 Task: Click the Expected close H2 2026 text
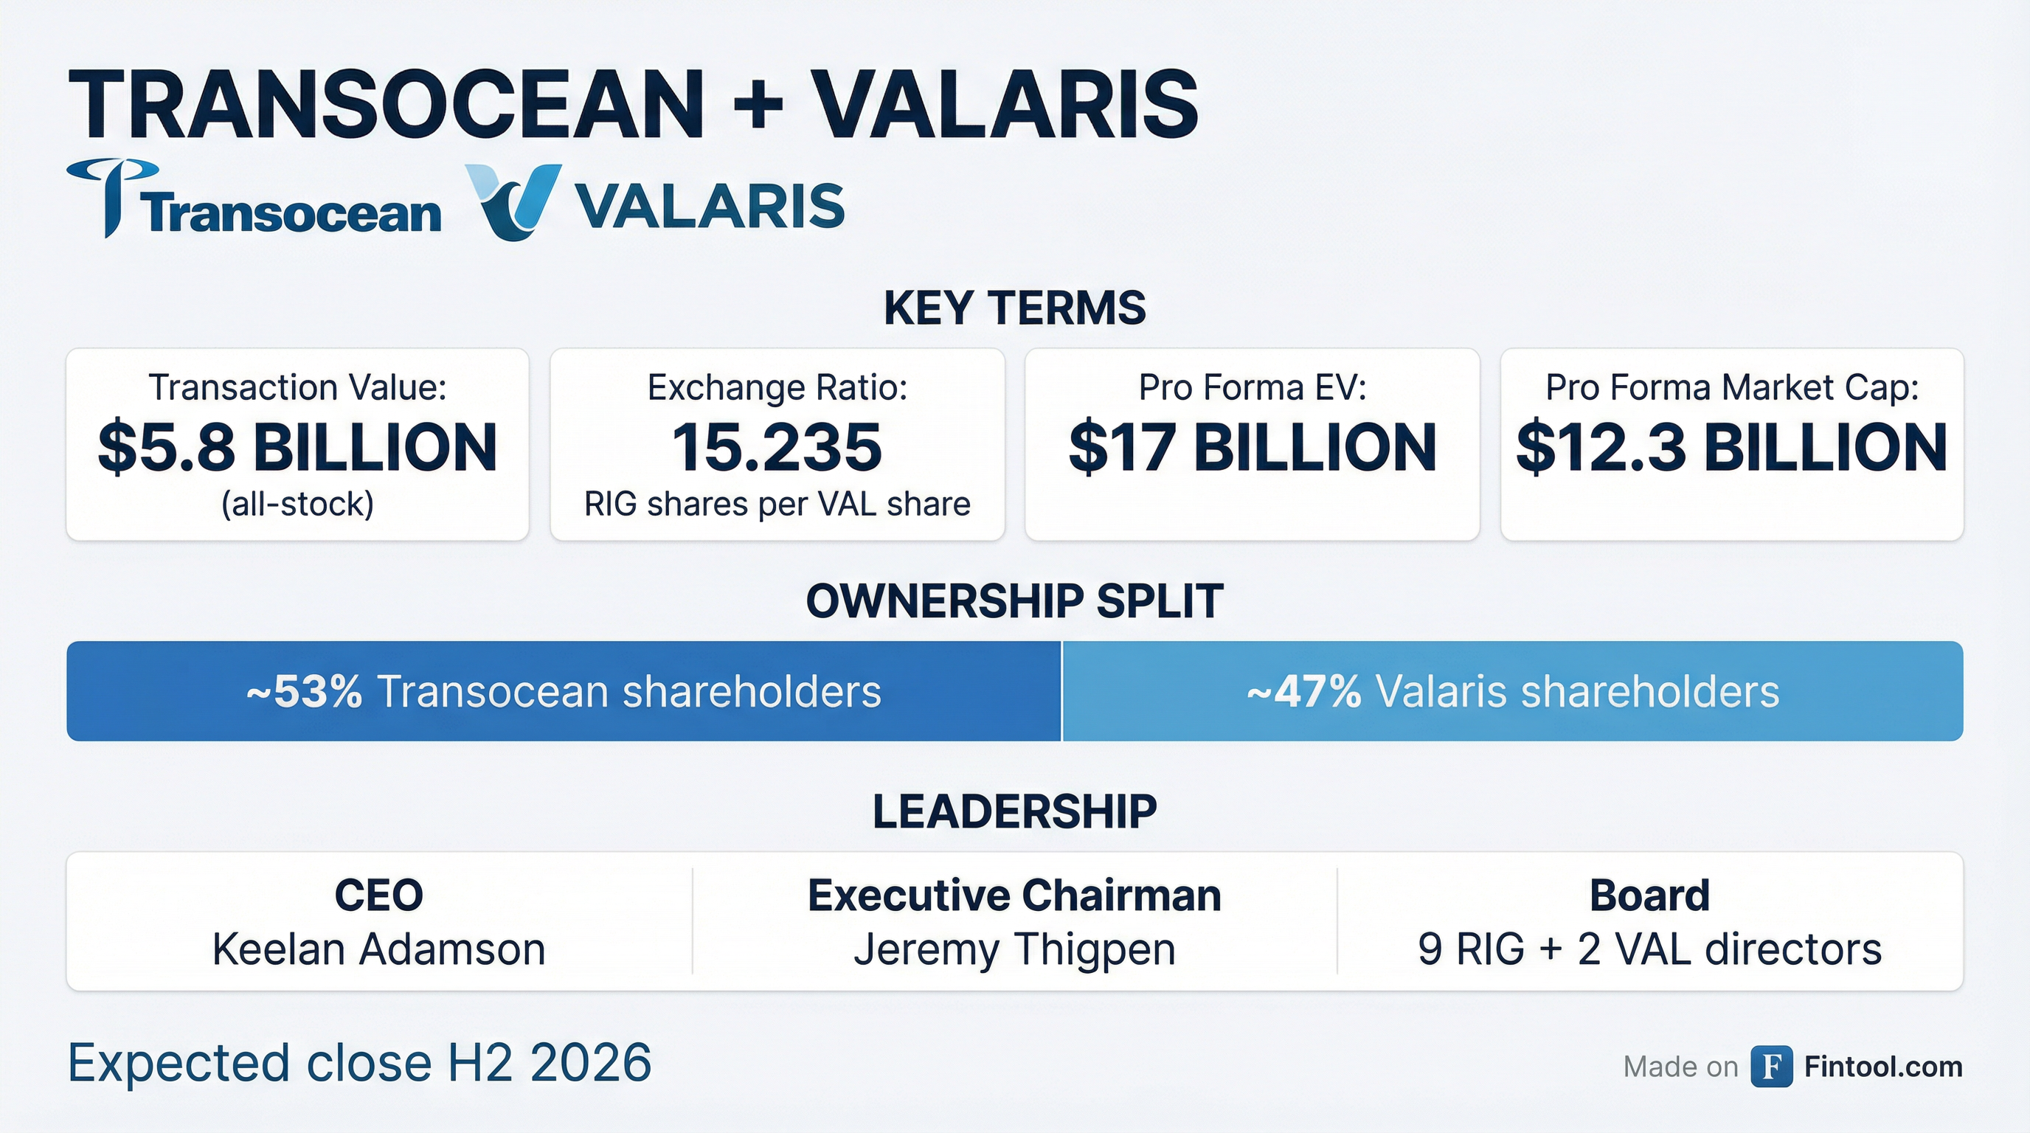click(359, 1063)
